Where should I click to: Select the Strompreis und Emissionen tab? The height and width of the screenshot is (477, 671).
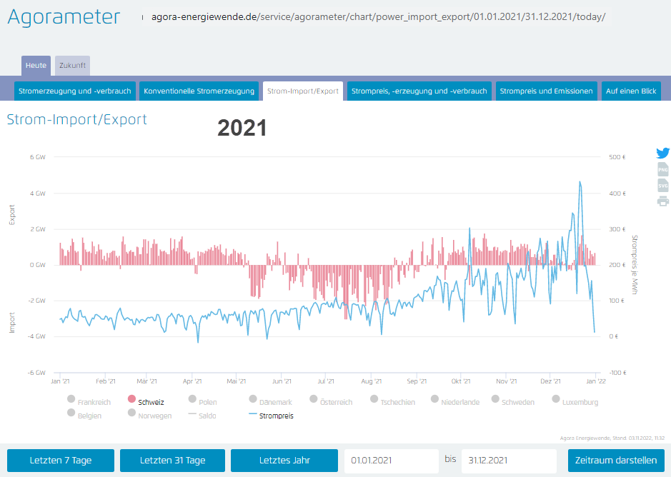[546, 91]
